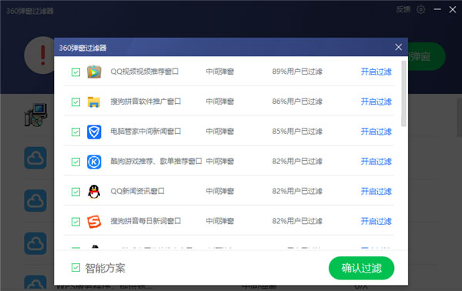Click the blue shield PC Manager icon

[94, 132]
